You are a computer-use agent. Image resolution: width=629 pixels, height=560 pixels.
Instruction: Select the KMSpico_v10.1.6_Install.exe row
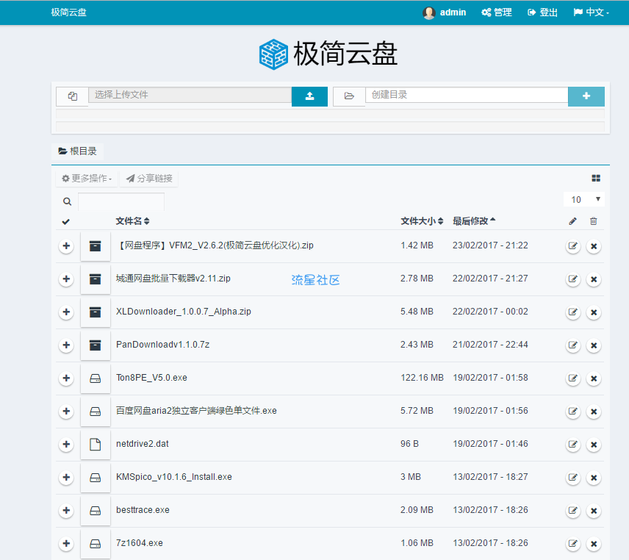tap(66, 478)
